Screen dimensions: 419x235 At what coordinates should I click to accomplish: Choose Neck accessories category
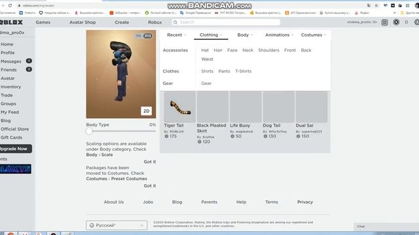pyautogui.click(x=247, y=50)
